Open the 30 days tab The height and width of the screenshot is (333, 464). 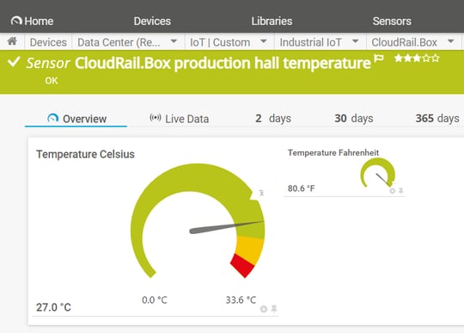tap(354, 119)
